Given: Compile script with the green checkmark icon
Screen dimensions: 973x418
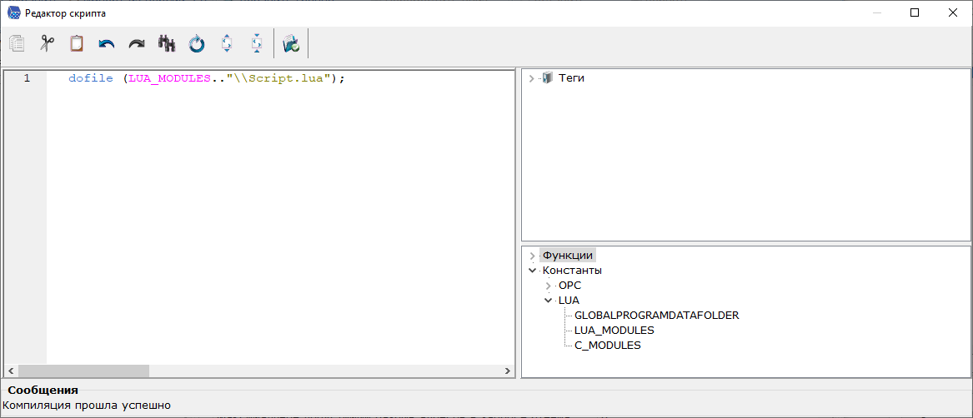Looking at the screenshot, I should (291, 44).
